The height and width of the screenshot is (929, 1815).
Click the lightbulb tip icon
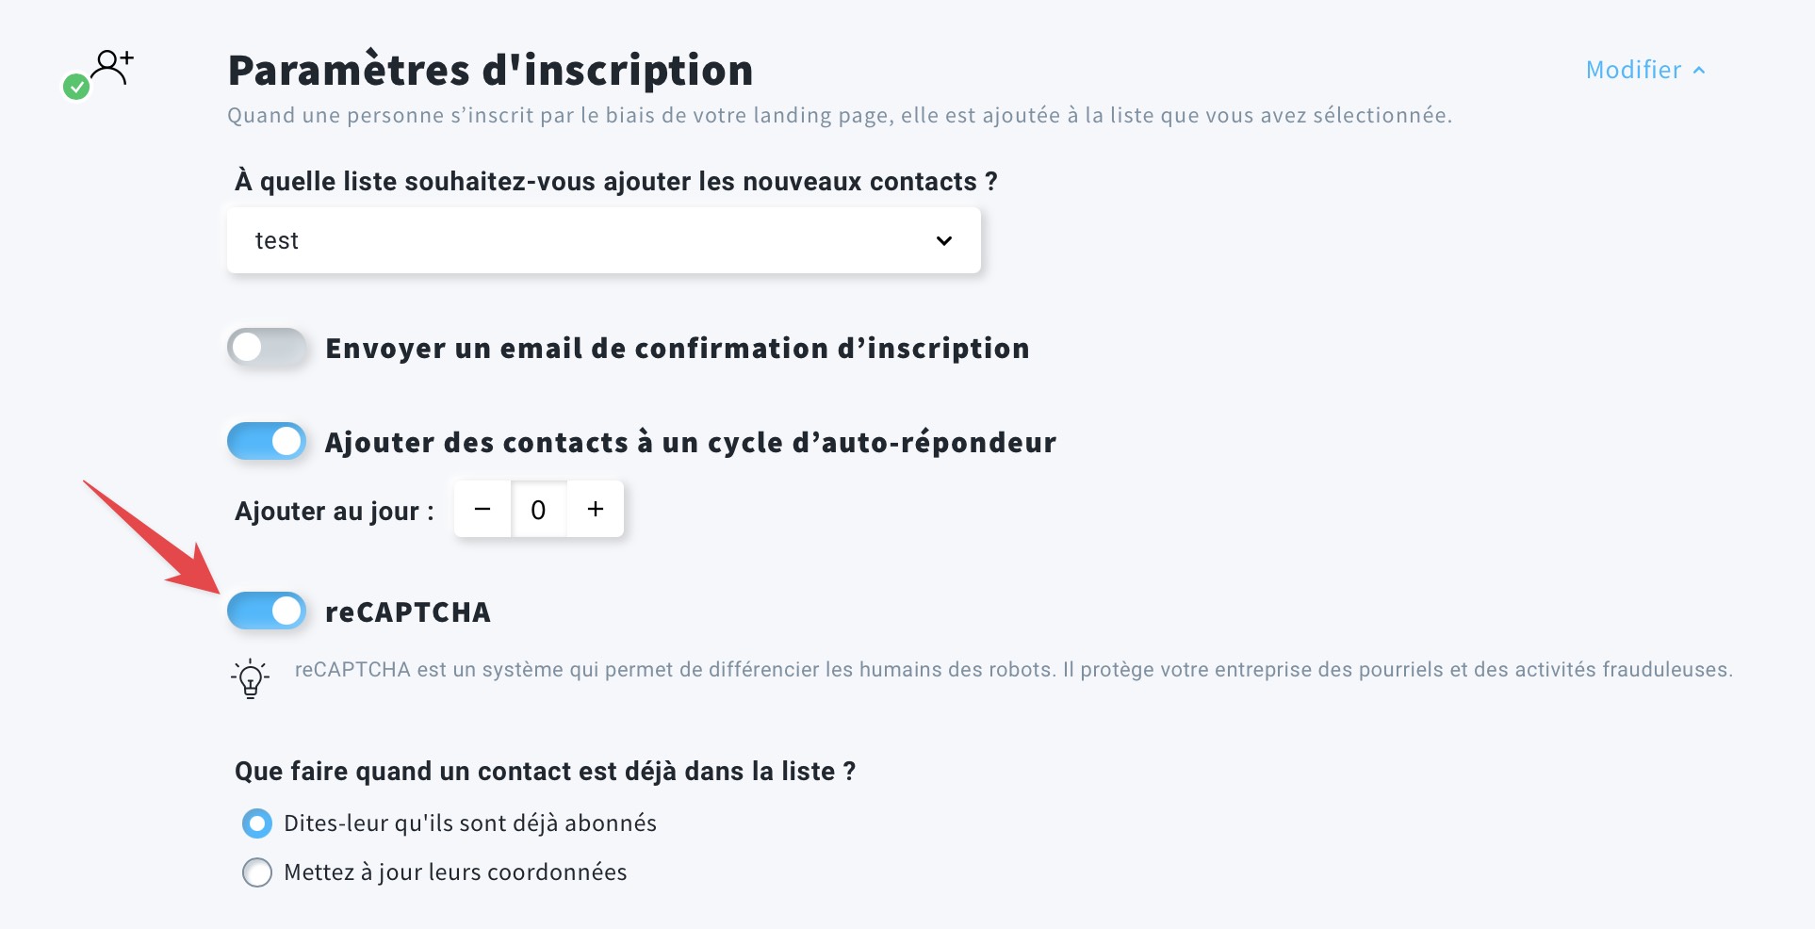pos(250,678)
